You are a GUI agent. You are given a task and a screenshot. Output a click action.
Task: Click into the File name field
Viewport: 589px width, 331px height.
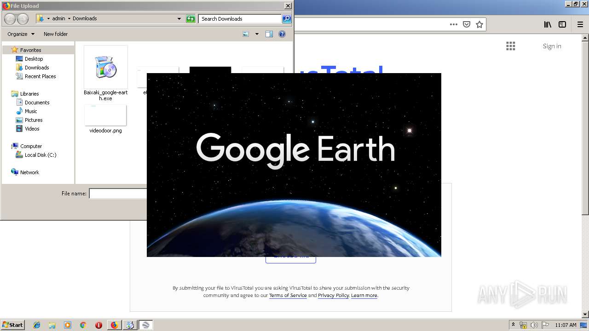coord(118,194)
